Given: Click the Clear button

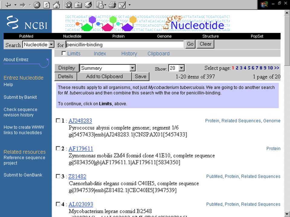Looking at the screenshot, I should click(205, 44).
